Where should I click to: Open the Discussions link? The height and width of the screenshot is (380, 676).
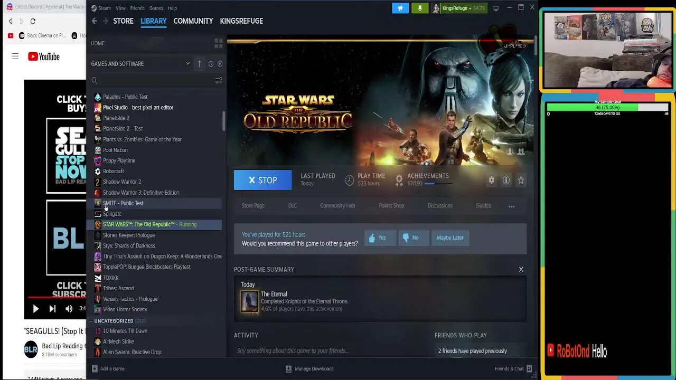point(440,206)
